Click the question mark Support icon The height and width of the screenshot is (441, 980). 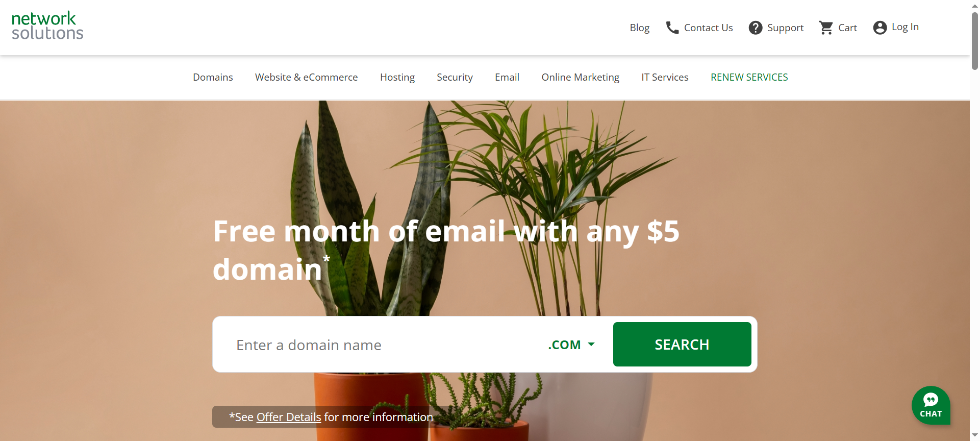(x=756, y=28)
